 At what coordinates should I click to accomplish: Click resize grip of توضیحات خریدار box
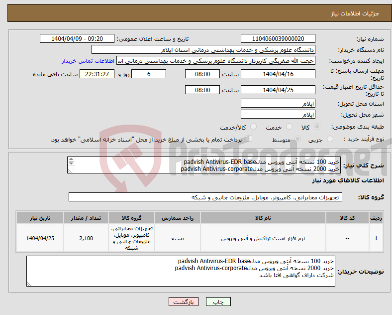[29, 284]
